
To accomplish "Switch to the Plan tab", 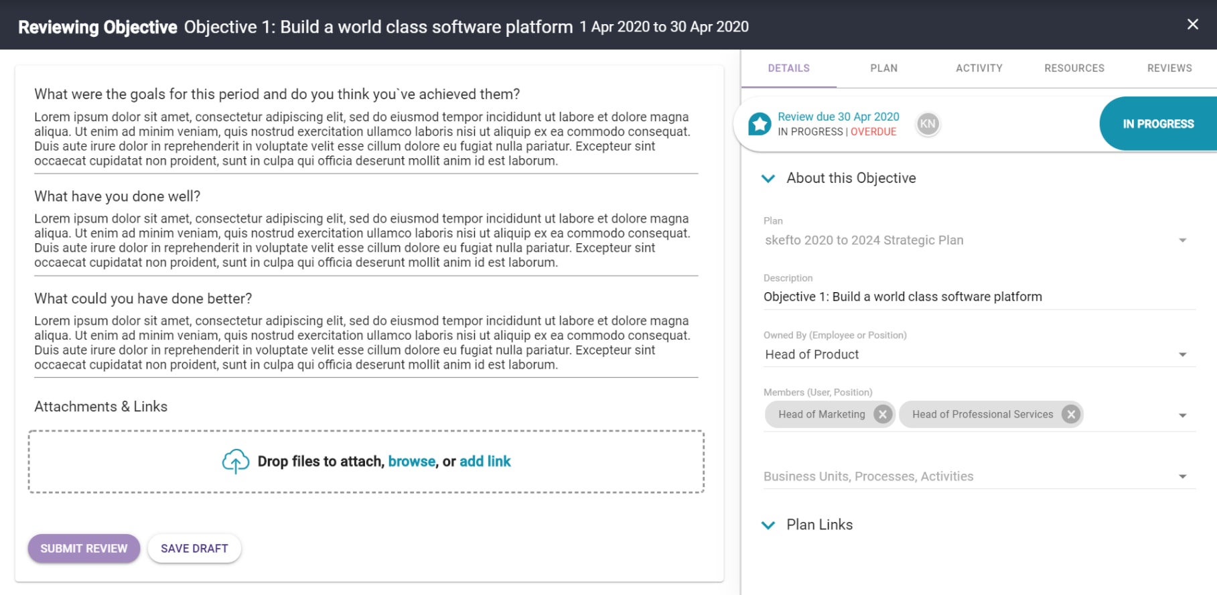I will click(x=883, y=68).
